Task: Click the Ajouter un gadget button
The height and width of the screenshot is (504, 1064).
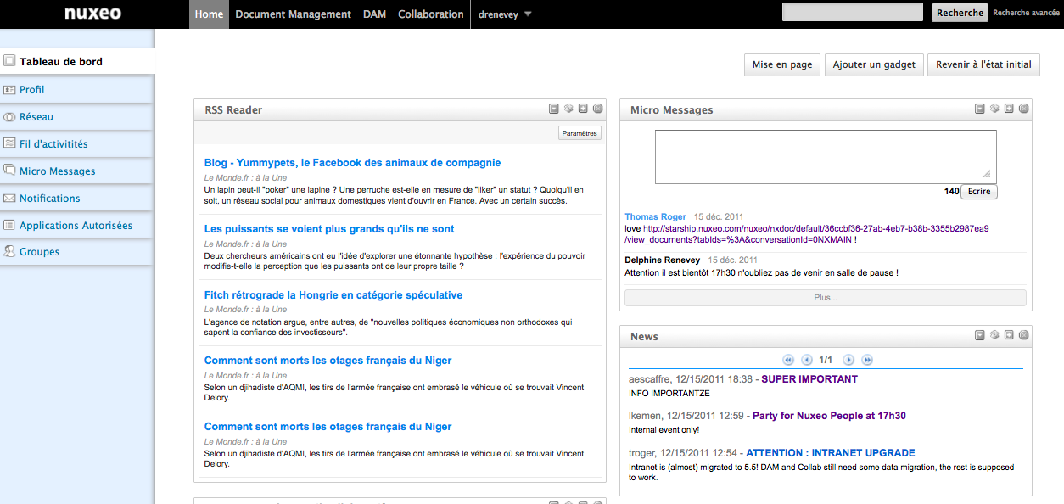Action: (x=874, y=64)
